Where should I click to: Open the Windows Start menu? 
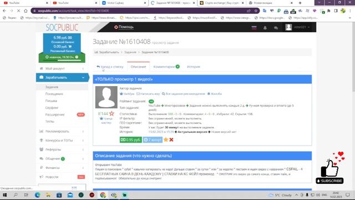4,195
